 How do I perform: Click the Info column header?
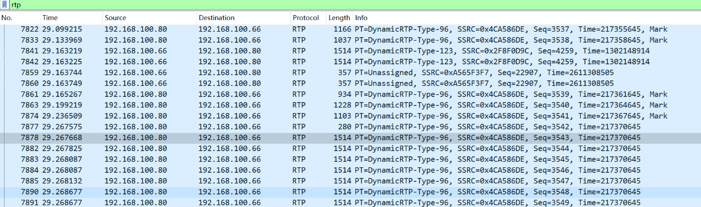[x=527, y=18]
